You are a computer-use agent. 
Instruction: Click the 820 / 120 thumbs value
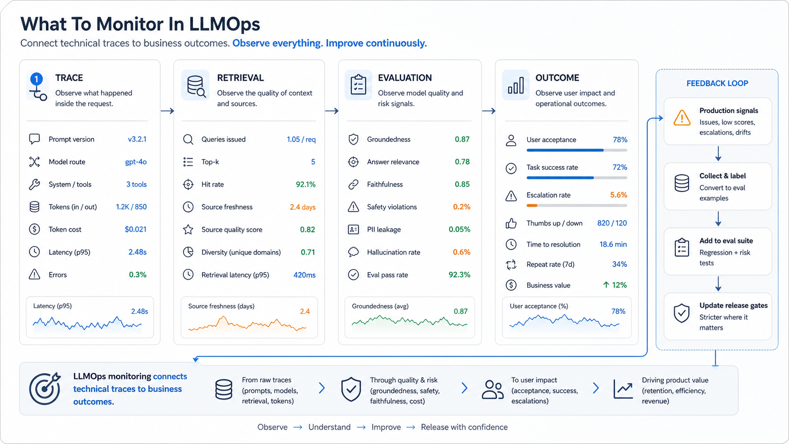click(612, 223)
